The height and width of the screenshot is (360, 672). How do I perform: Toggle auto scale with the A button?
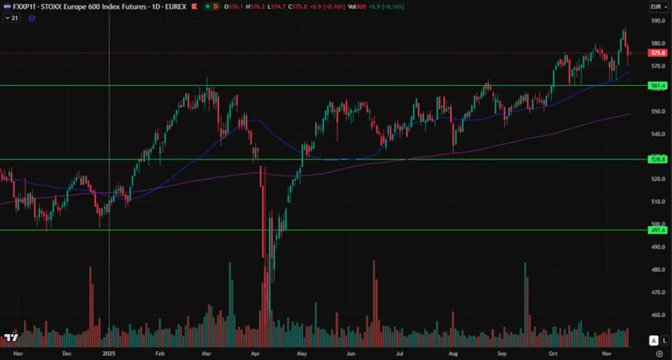[x=653, y=341]
